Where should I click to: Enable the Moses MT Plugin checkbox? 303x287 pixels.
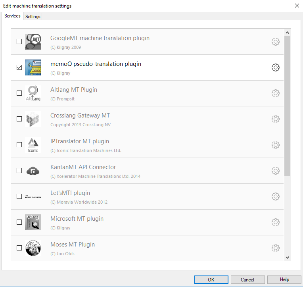coord(19,248)
